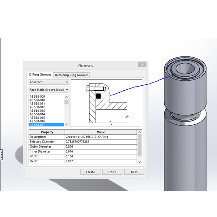Image resolution: width=217 pixels, height=217 pixels.
Task: Click the size list scroll-down arrow
Action: tap(67, 124)
